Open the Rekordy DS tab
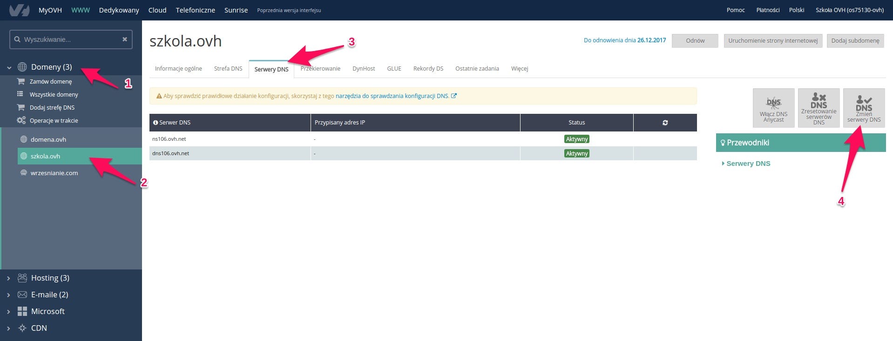The image size is (893, 341). 428,69
